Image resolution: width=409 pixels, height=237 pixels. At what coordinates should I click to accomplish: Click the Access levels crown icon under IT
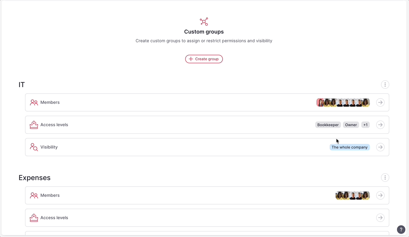[x=34, y=125]
